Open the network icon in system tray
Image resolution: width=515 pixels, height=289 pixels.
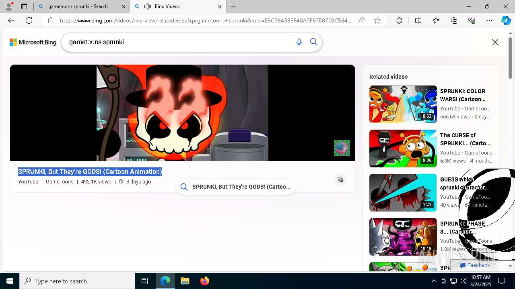[453, 281]
